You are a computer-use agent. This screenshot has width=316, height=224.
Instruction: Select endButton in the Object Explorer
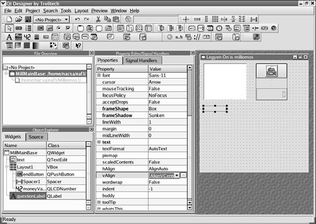pos(33,174)
